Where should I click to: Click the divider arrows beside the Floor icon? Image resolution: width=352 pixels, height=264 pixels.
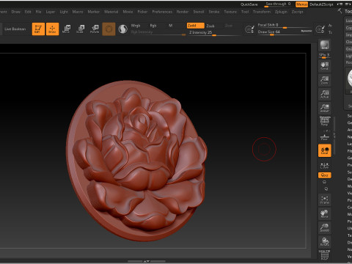click(x=334, y=135)
